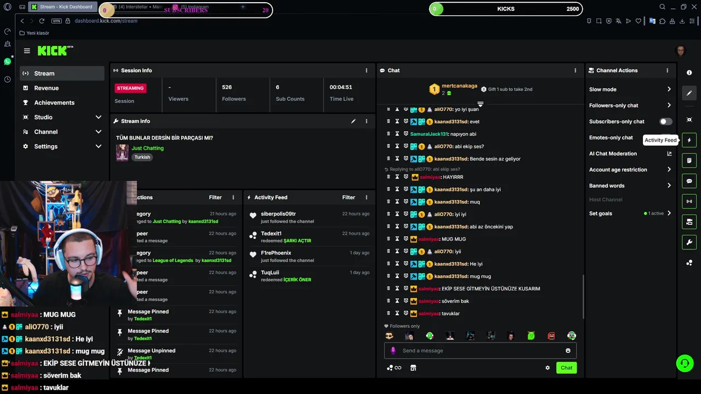Image resolution: width=701 pixels, height=394 pixels.
Task: Open the hamburger menu beside Kick logo
Action: click(x=27, y=51)
